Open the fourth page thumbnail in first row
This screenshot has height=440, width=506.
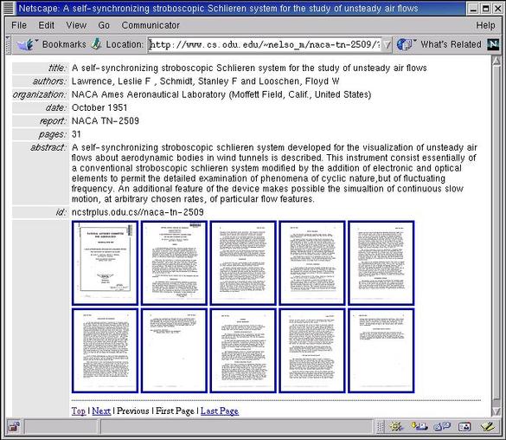312,263
